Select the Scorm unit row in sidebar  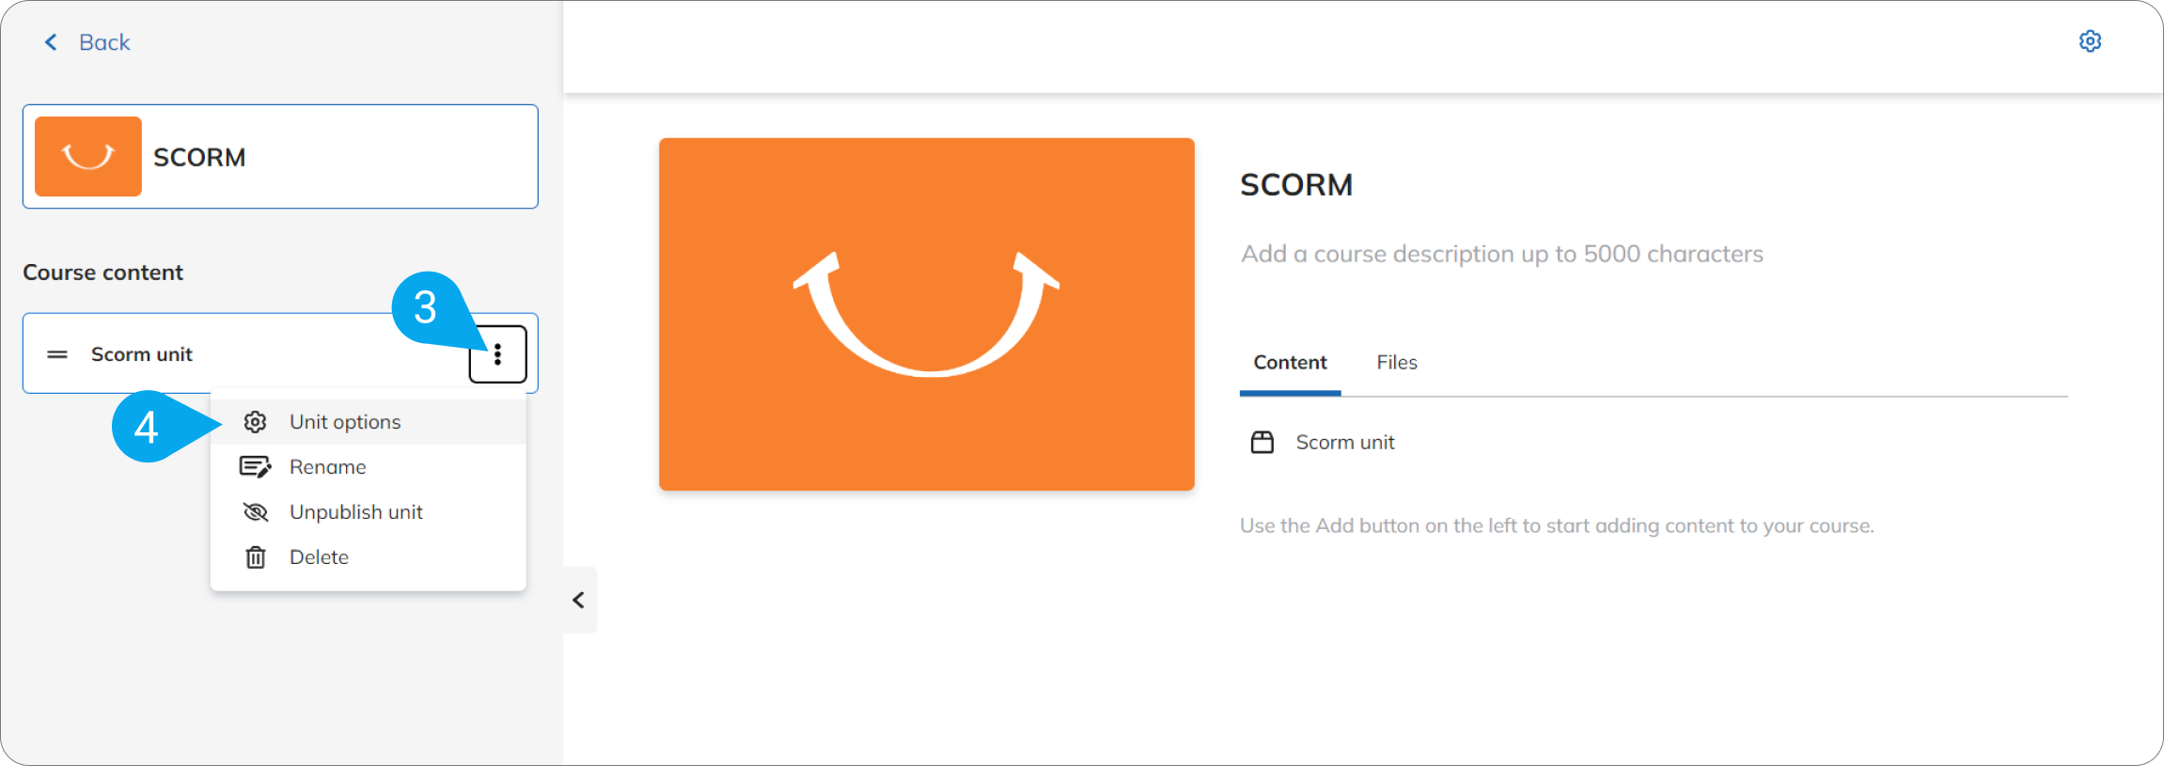click(x=280, y=353)
